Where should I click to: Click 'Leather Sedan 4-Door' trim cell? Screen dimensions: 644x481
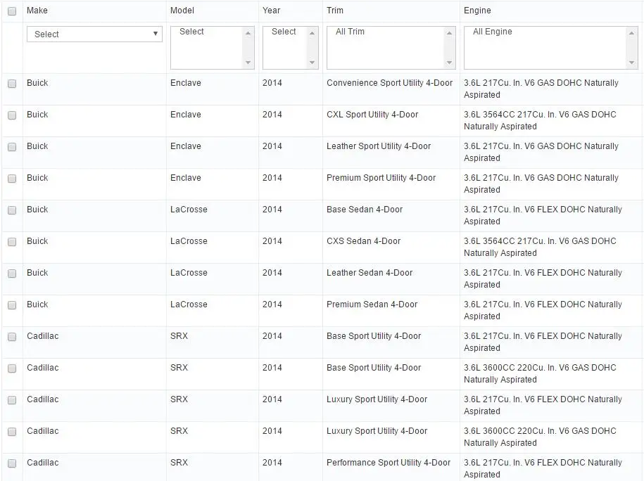(x=370, y=273)
